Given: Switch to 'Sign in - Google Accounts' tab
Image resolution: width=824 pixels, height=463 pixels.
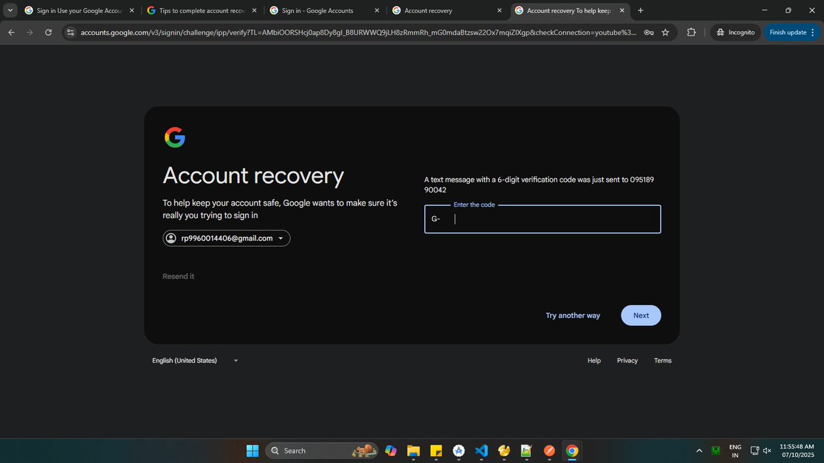Looking at the screenshot, I should (x=325, y=10).
